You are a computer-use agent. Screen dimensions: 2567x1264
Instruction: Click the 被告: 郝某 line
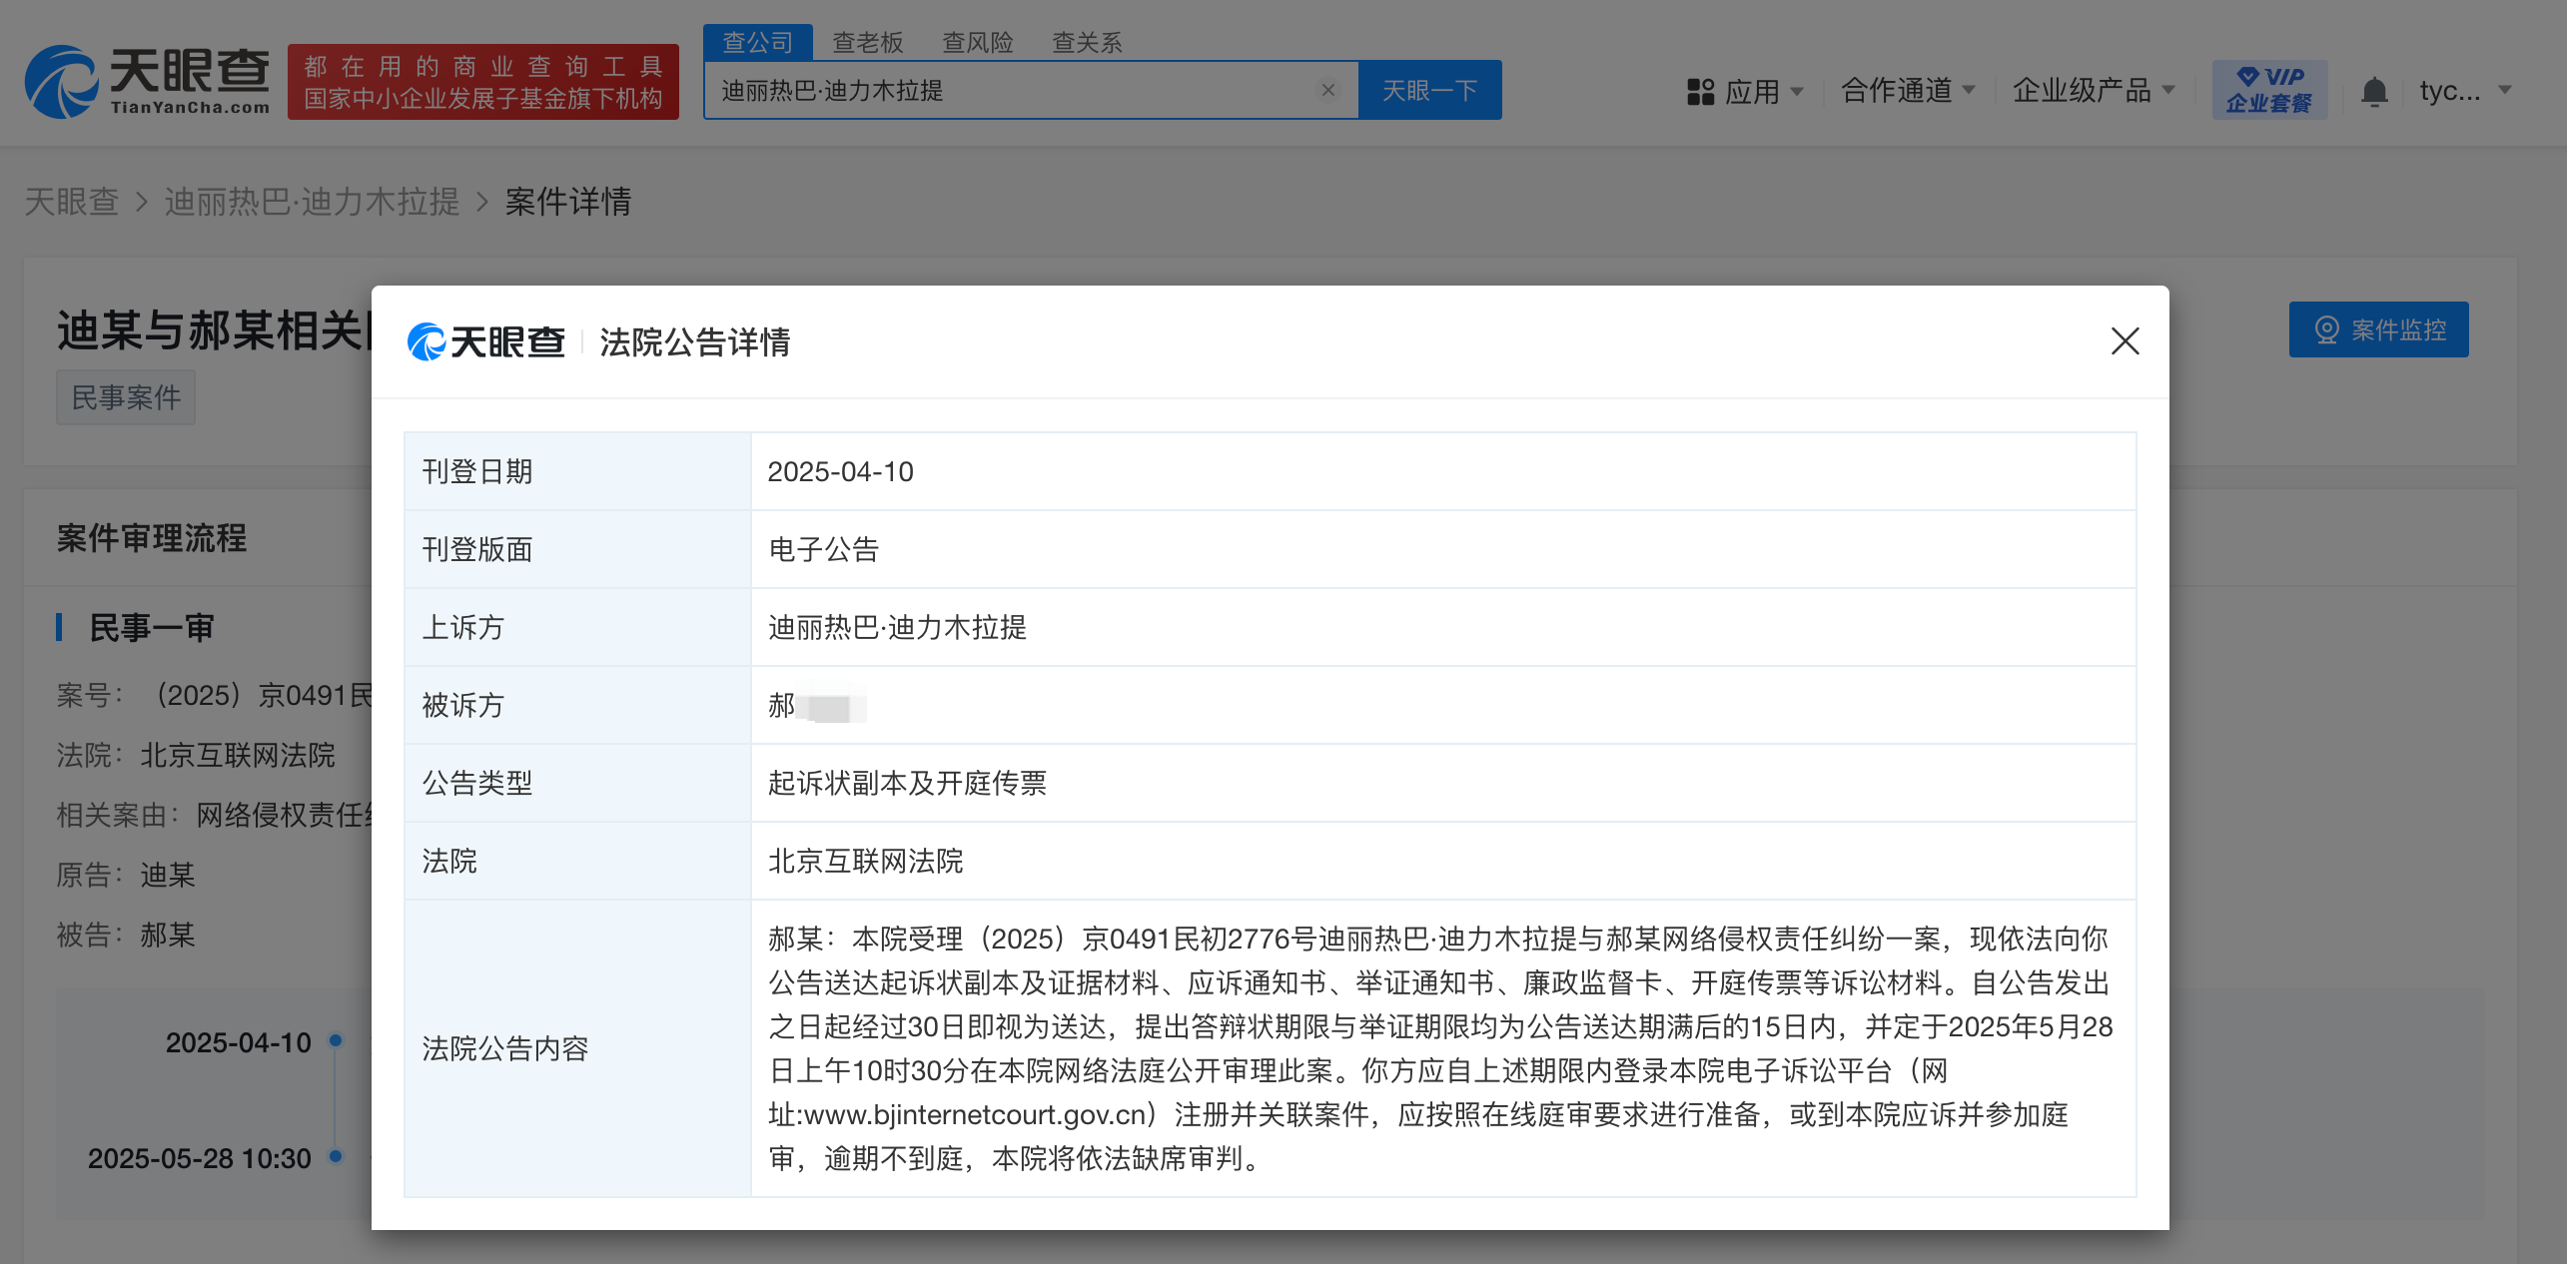126,935
